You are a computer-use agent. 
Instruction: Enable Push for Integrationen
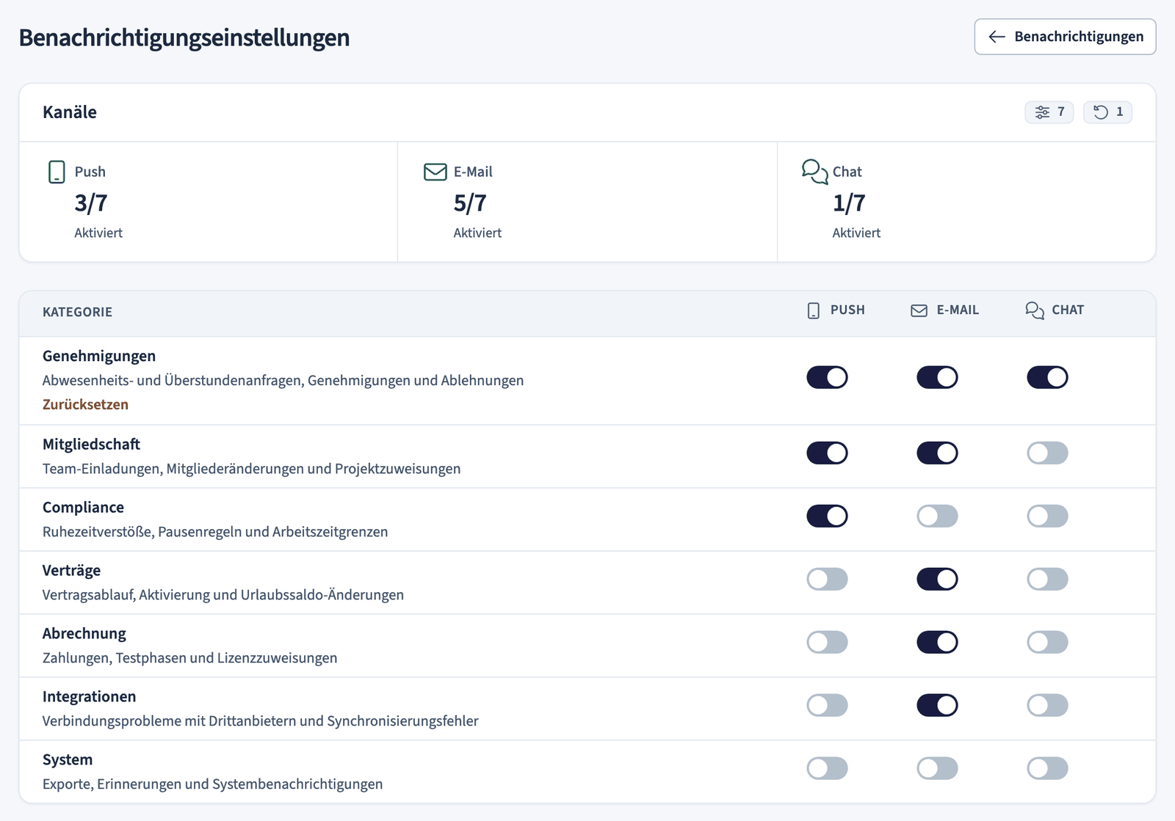point(827,705)
